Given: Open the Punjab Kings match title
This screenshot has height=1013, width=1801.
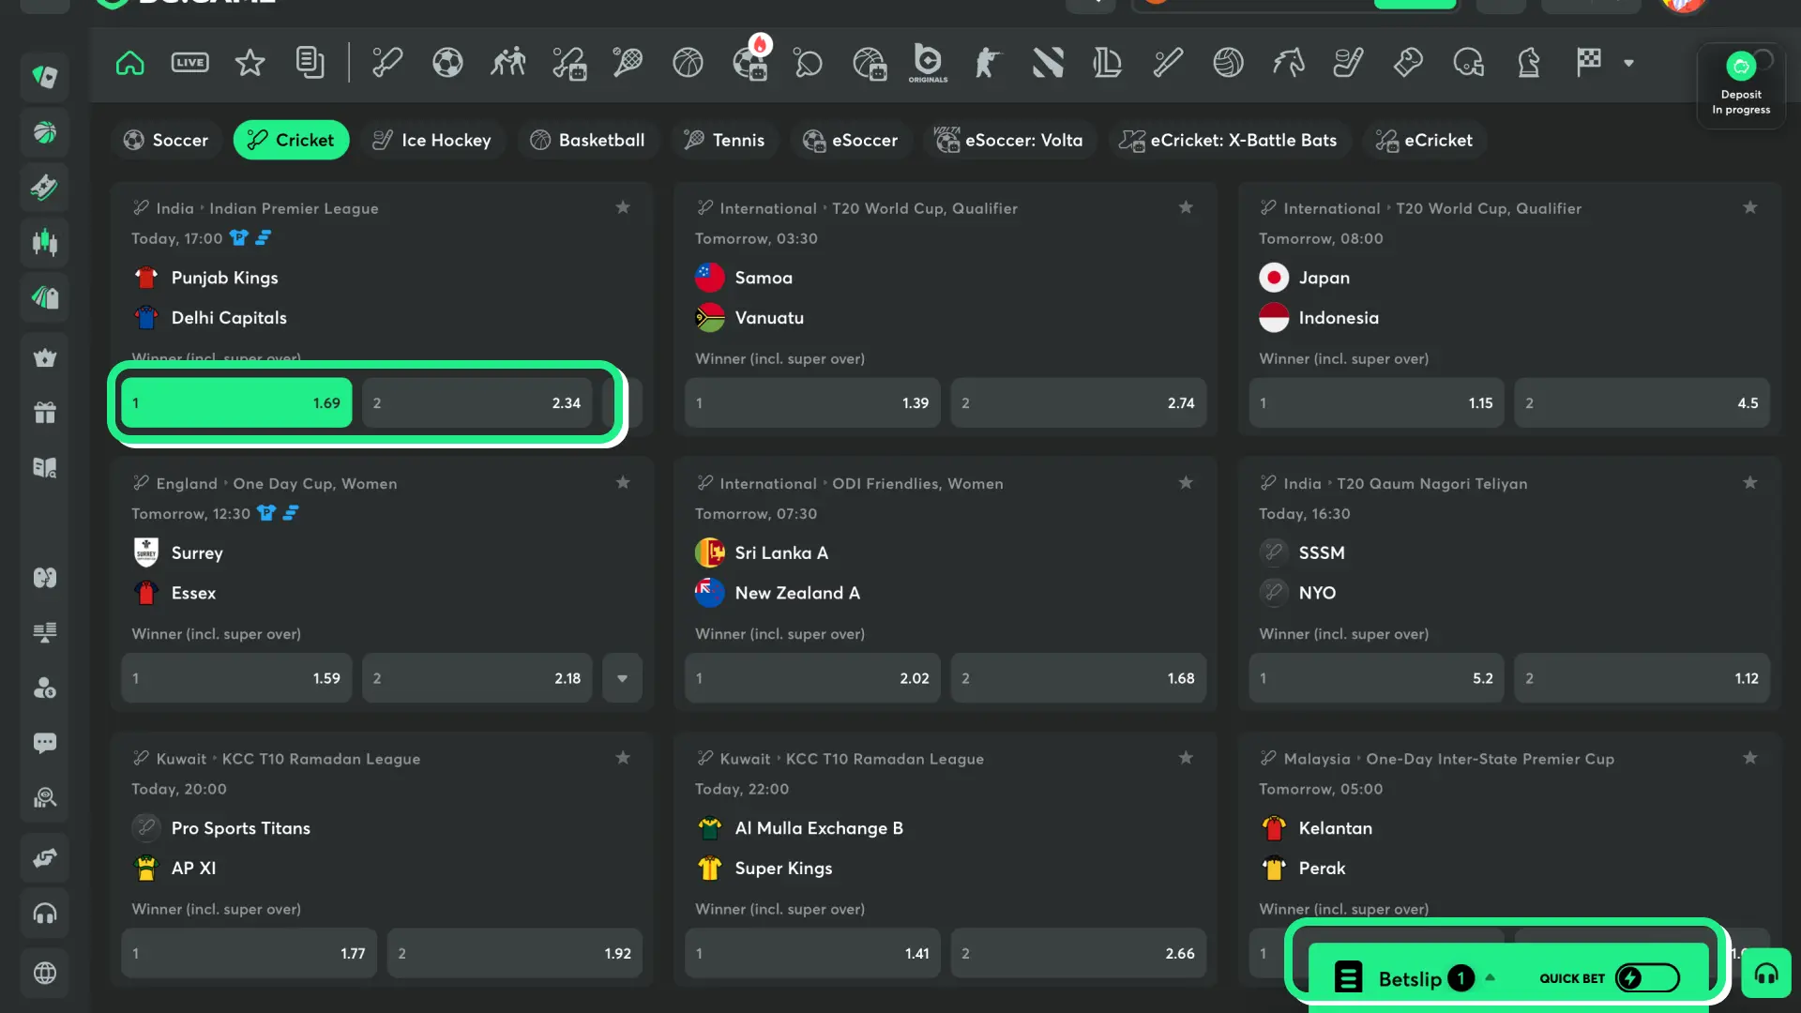Looking at the screenshot, I should click(224, 278).
